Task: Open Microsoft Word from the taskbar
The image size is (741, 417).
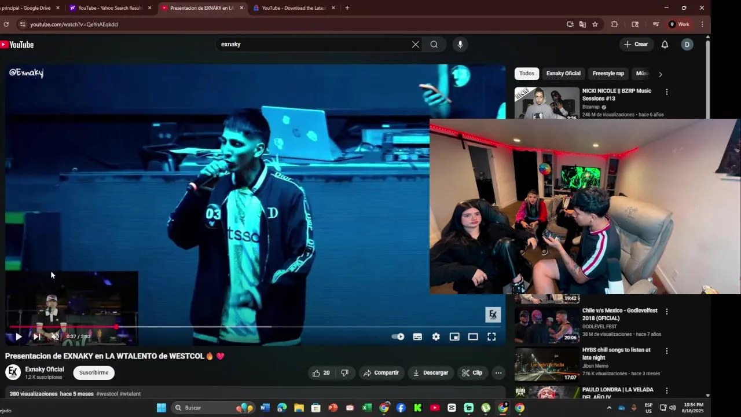Action: tap(265, 408)
